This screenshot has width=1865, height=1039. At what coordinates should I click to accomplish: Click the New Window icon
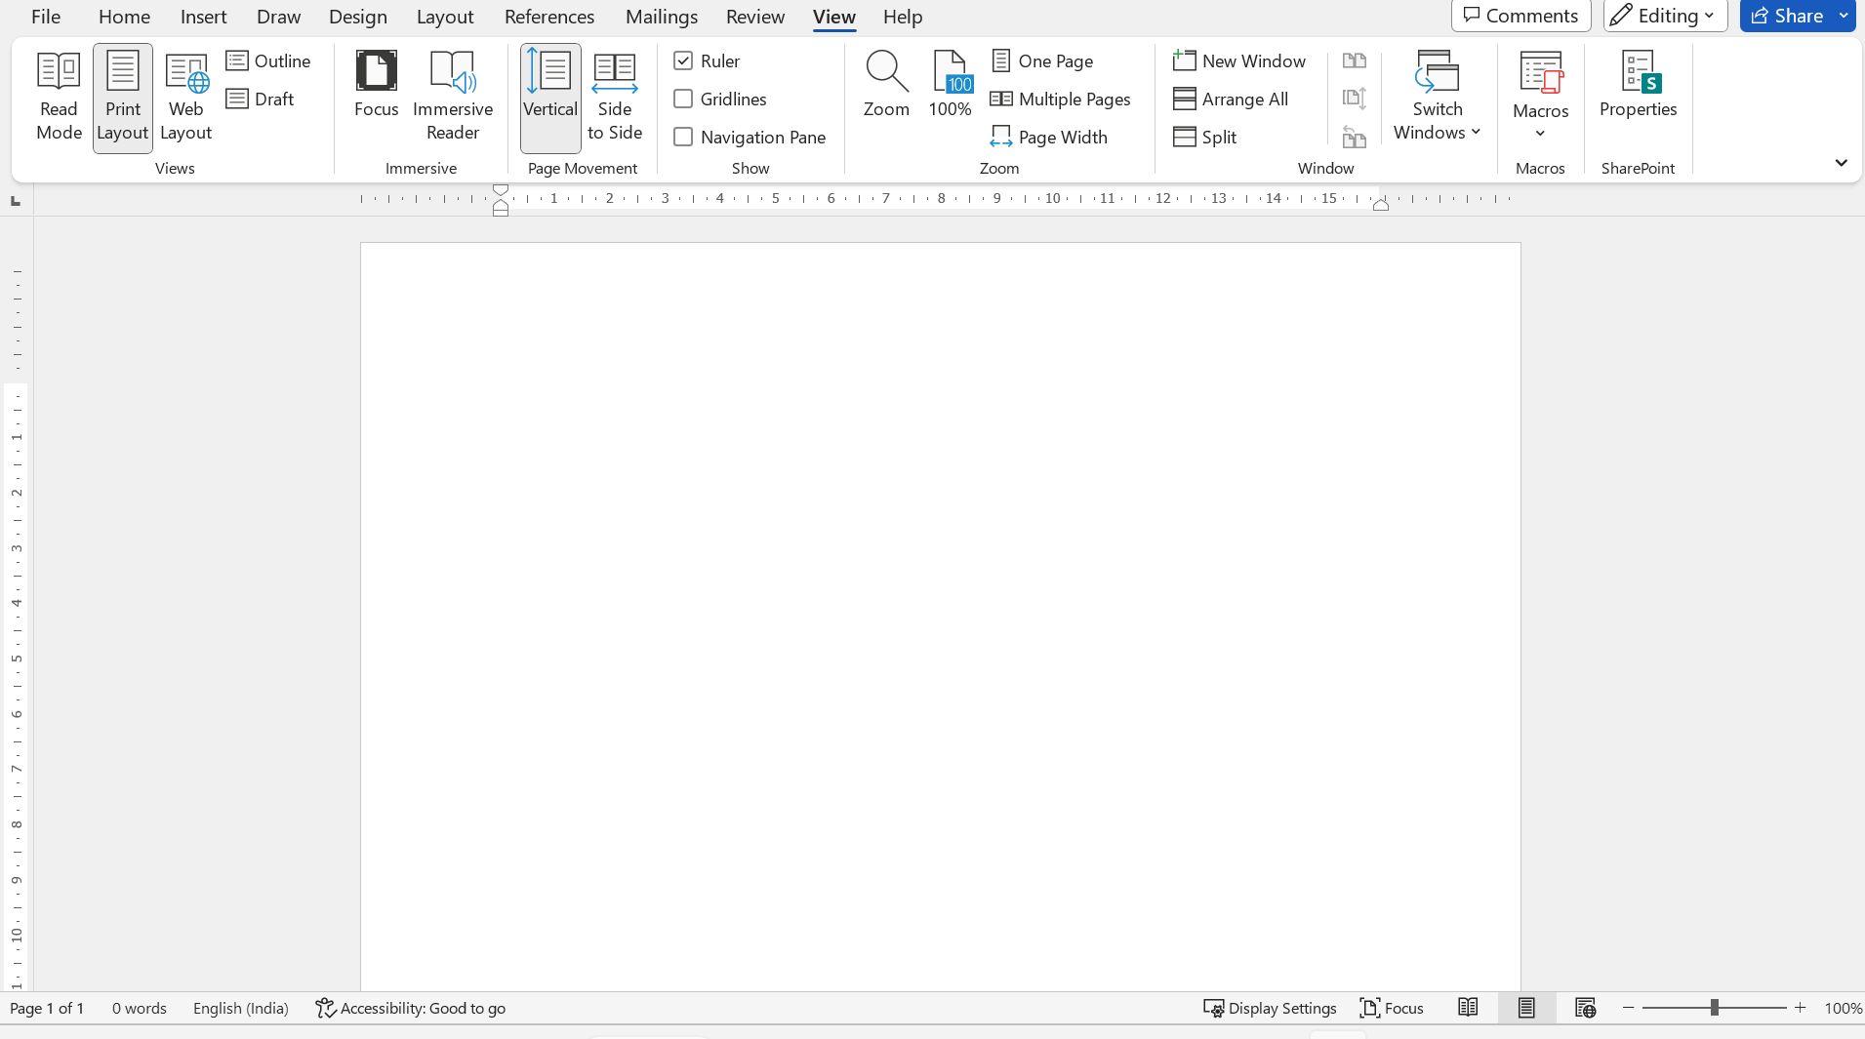coord(1184,60)
